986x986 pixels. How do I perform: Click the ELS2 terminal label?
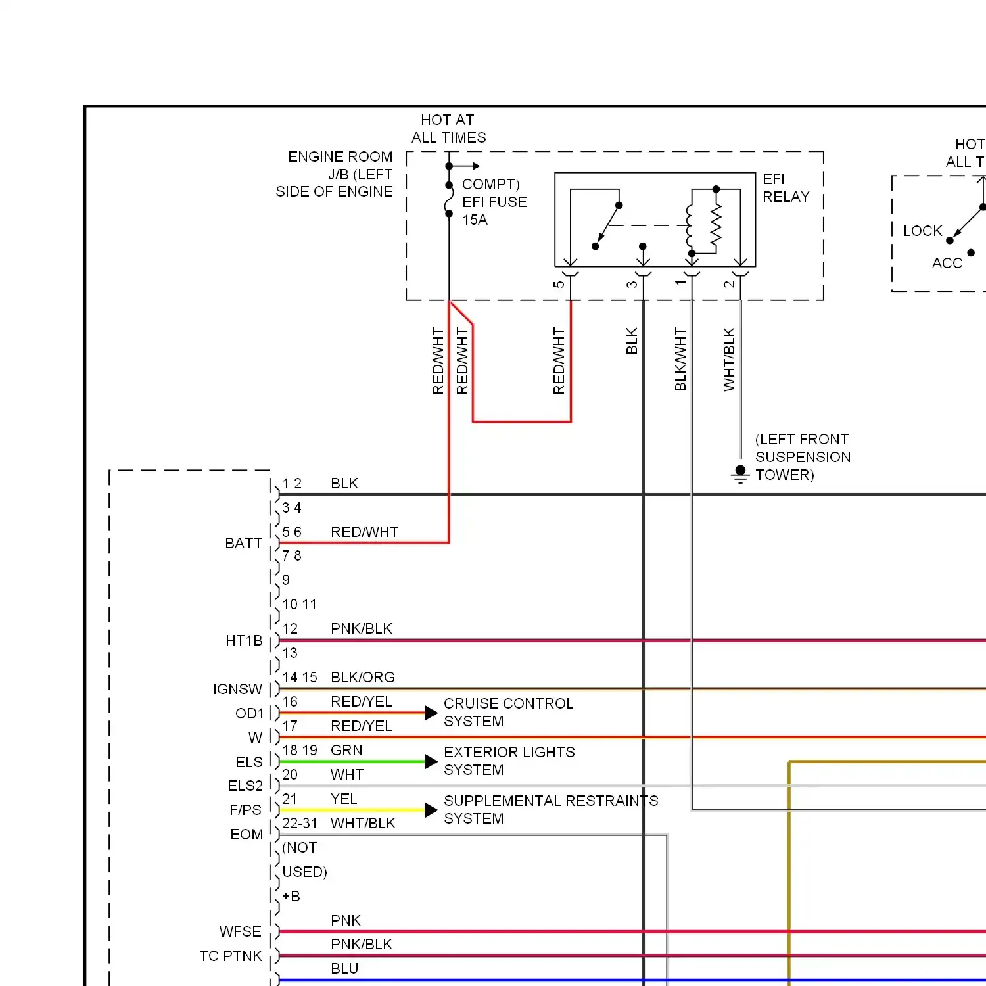click(245, 786)
